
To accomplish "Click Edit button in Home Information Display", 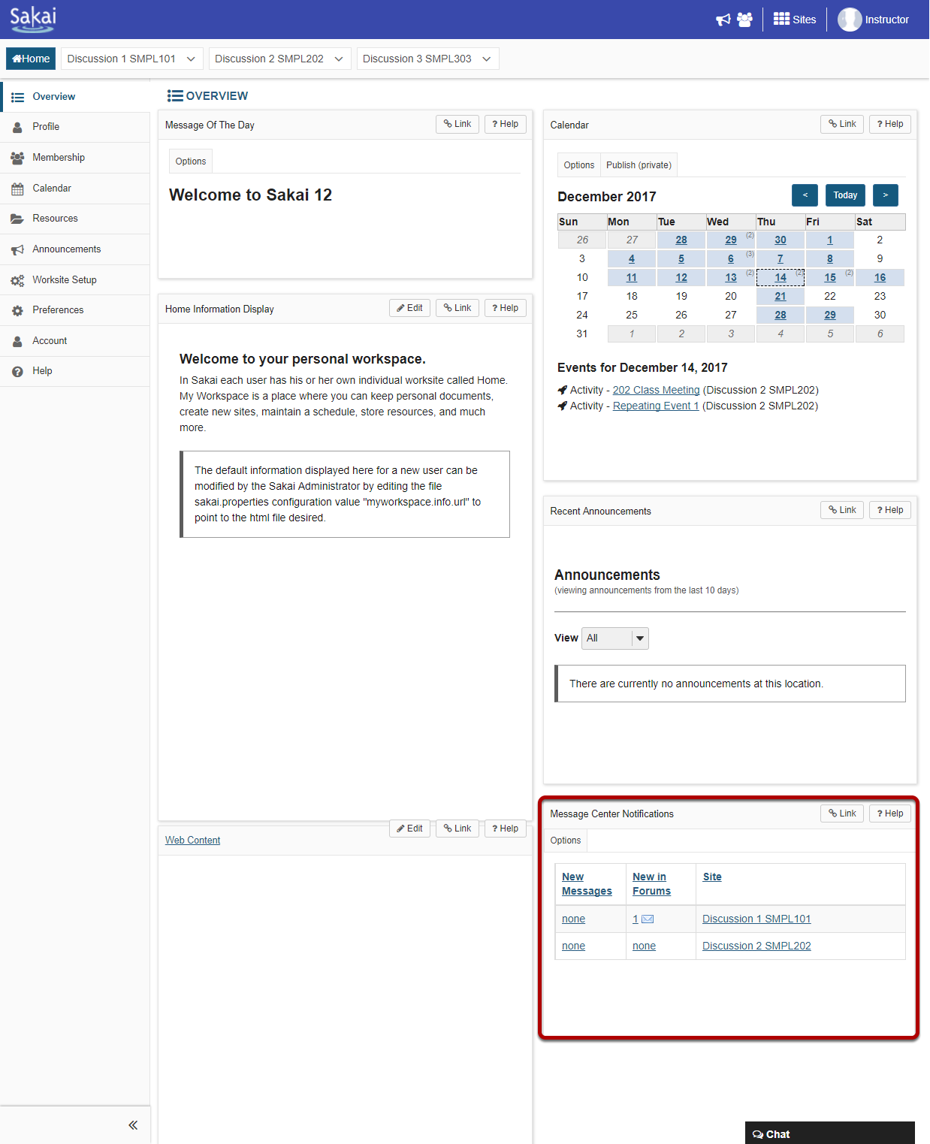I will pos(409,308).
